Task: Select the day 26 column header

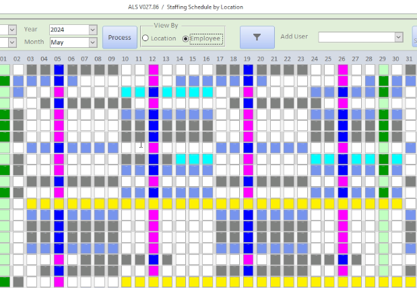Action: pos(342,59)
